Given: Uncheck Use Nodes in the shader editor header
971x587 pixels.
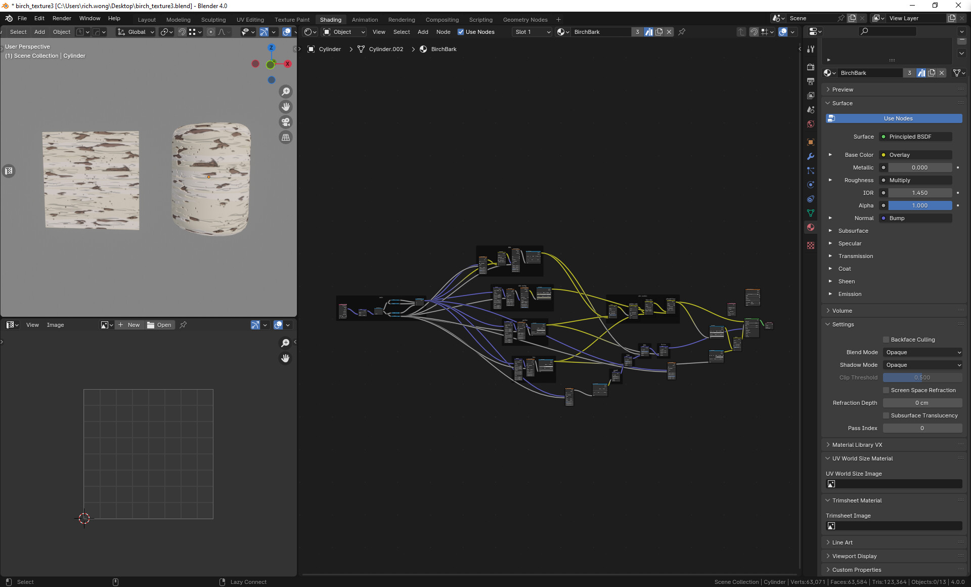Looking at the screenshot, I should [461, 32].
